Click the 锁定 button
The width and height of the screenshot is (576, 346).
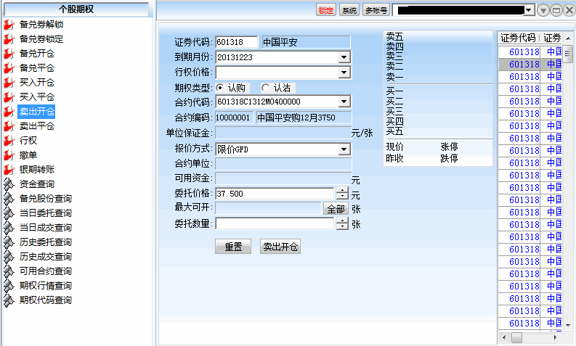[326, 10]
